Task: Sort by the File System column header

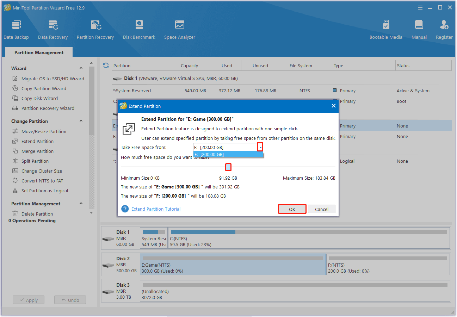Action: (304, 66)
